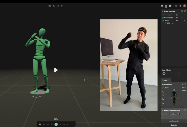Switch to the RKK device tab
Screen dimensions: 187x127
click(x=166, y=80)
